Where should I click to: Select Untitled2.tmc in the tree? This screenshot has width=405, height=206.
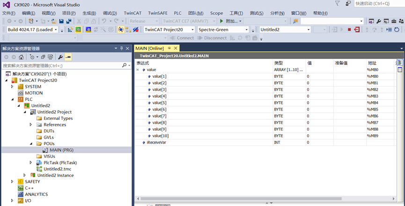tap(57, 169)
